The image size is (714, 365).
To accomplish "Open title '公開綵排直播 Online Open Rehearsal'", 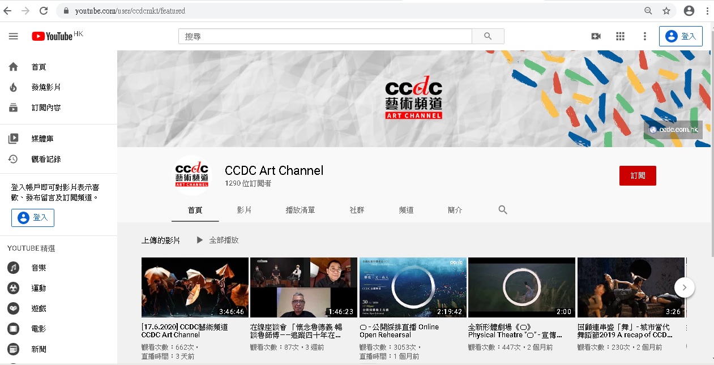I will 399,330.
